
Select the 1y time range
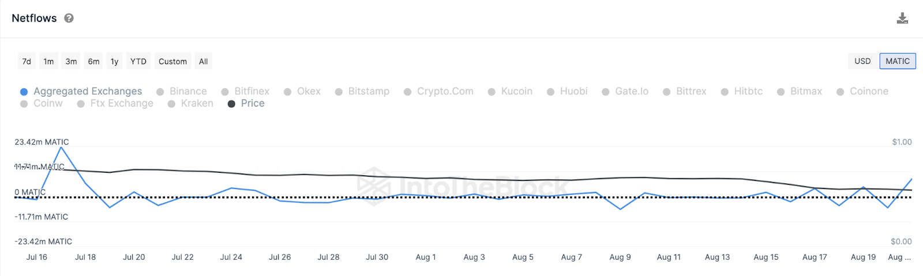(x=114, y=62)
